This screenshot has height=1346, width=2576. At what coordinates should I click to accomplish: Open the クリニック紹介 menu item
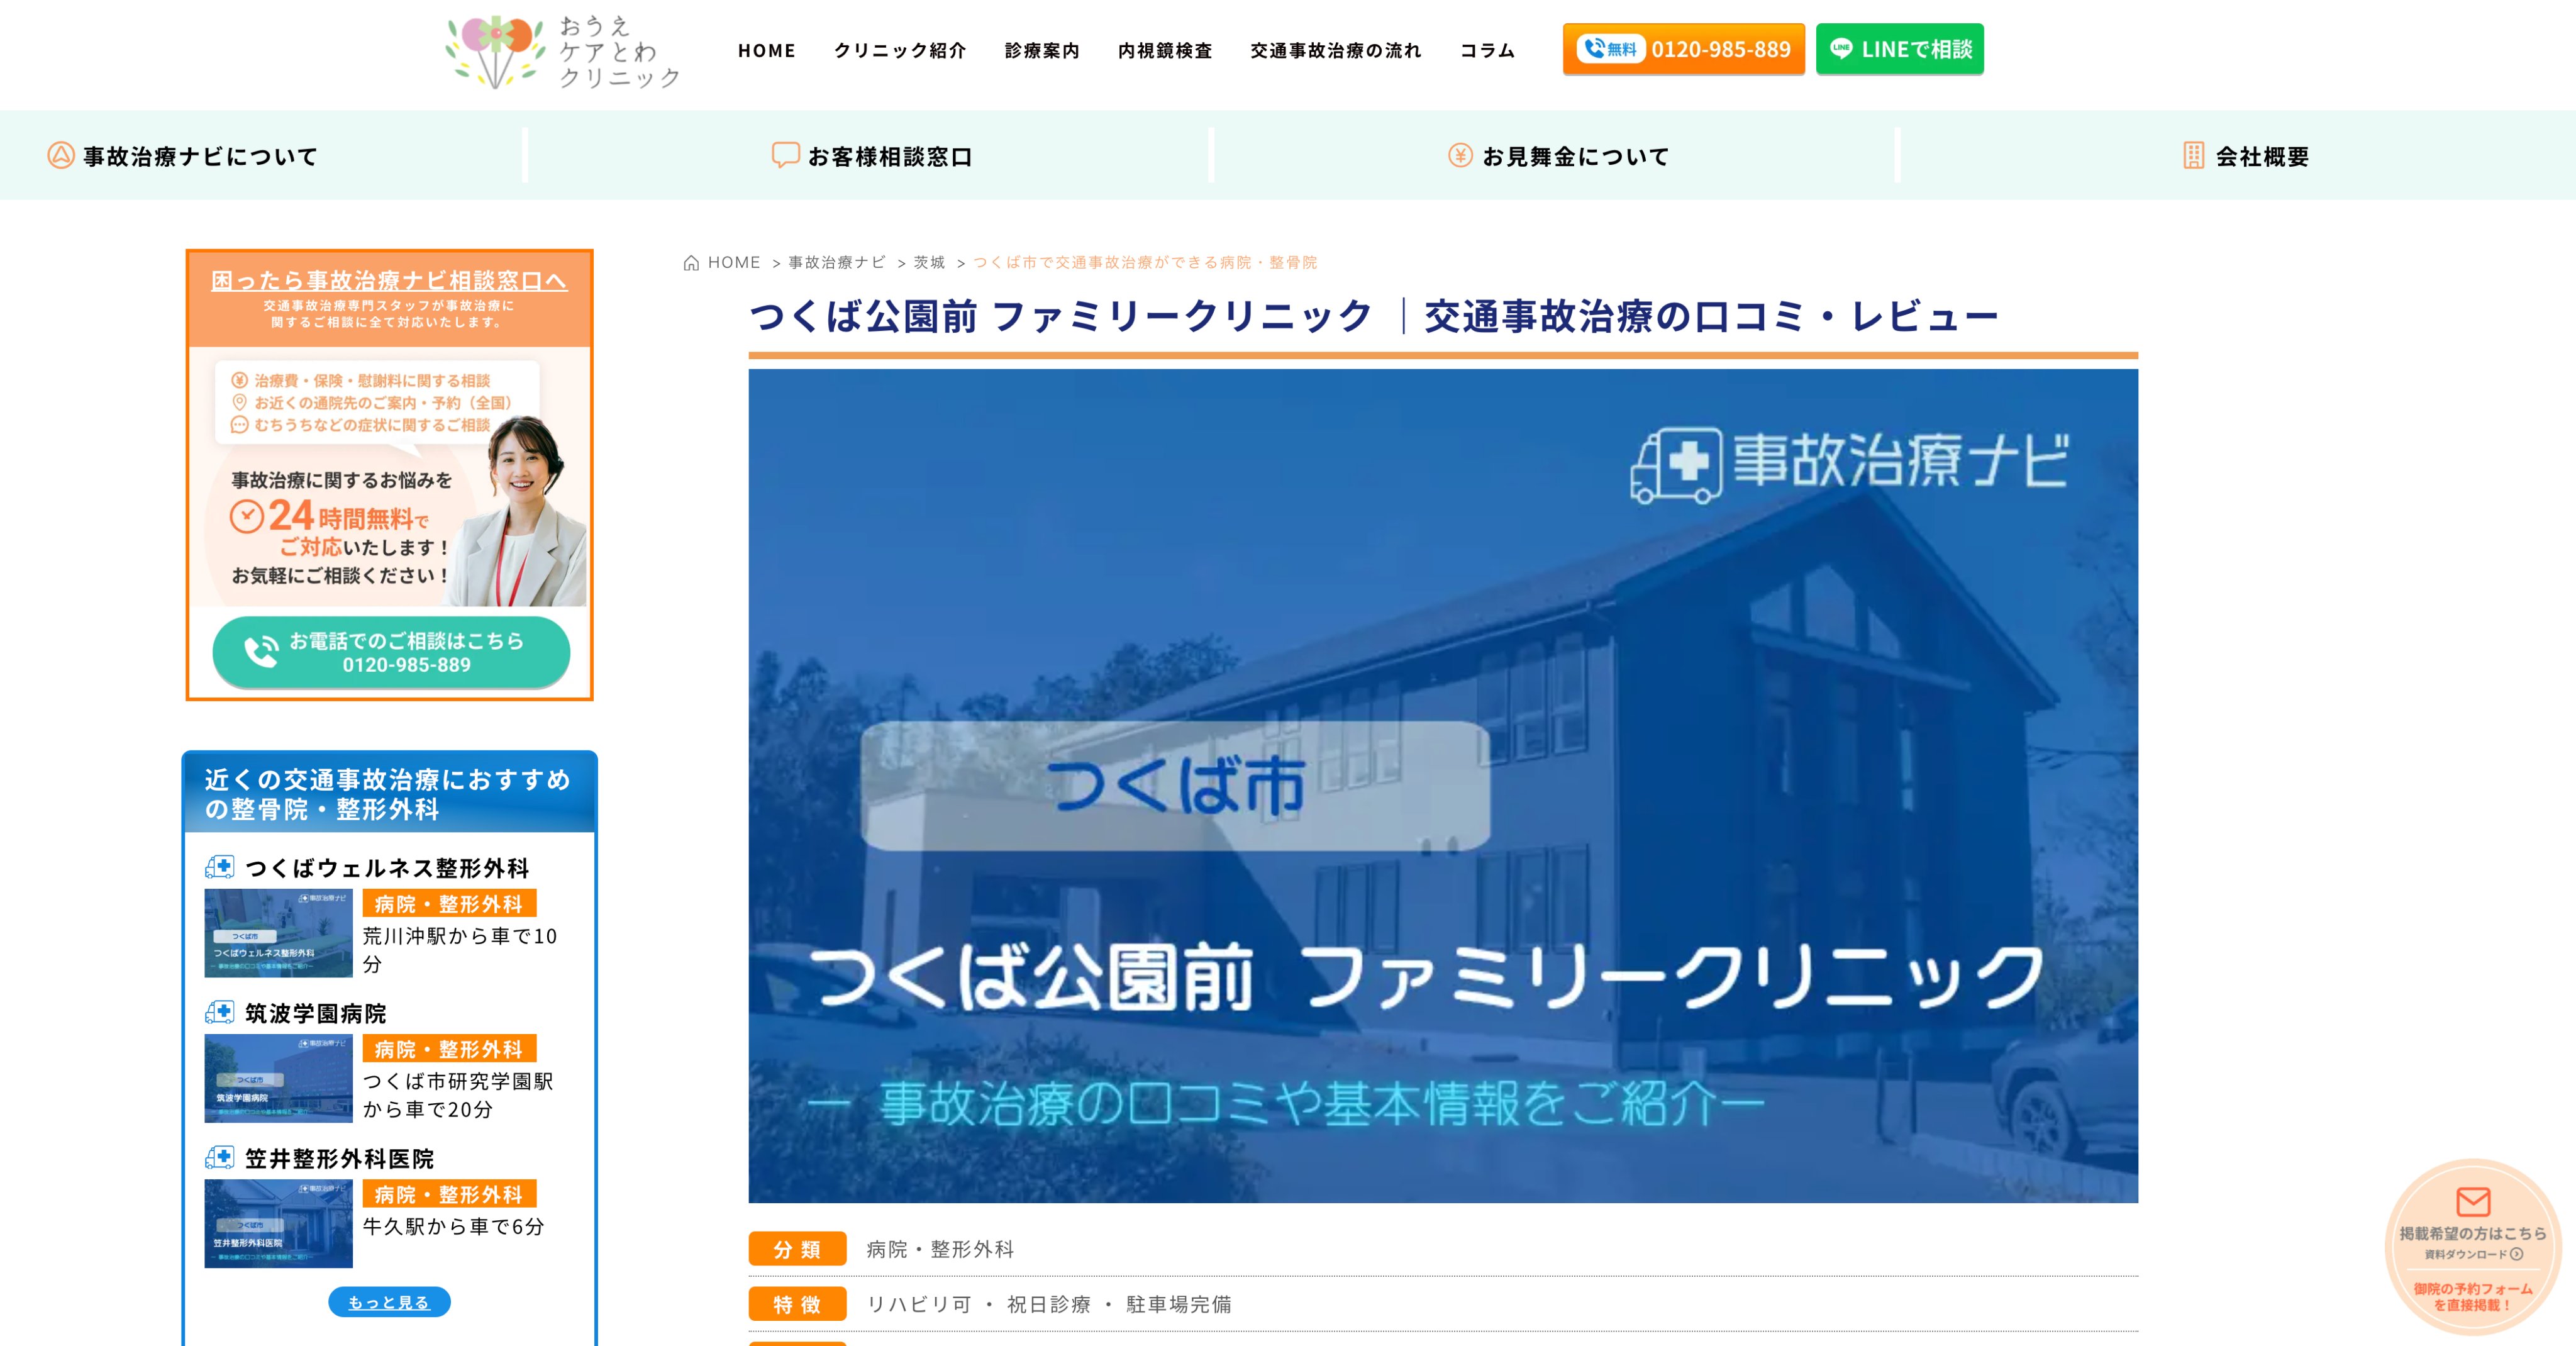[x=900, y=50]
